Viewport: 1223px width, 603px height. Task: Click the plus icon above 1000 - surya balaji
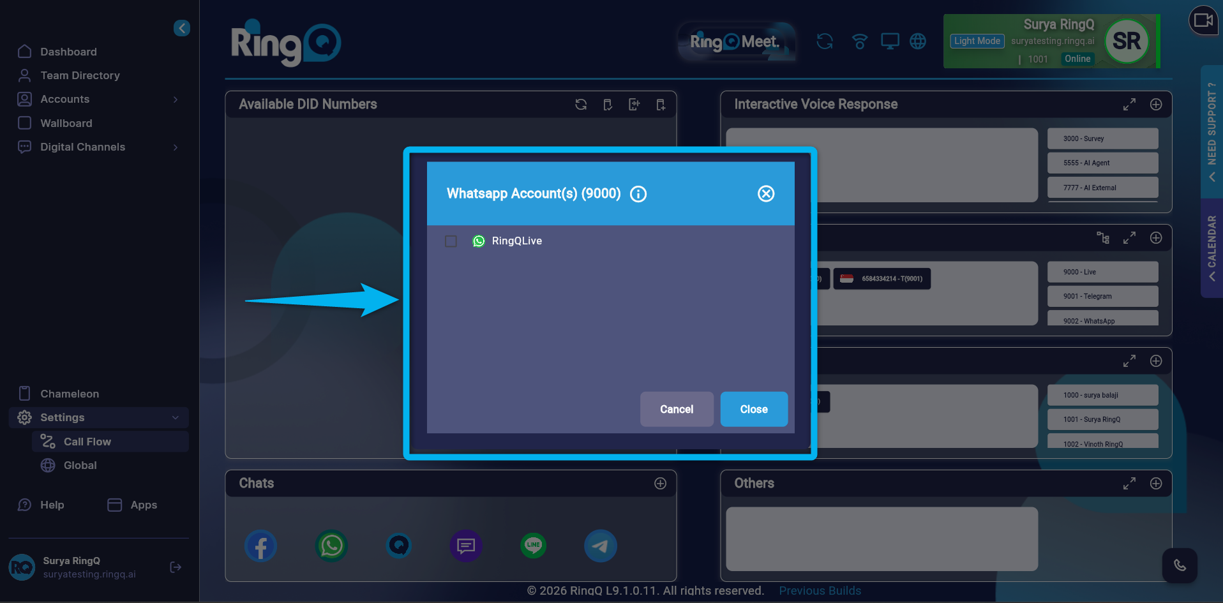click(x=1156, y=361)
